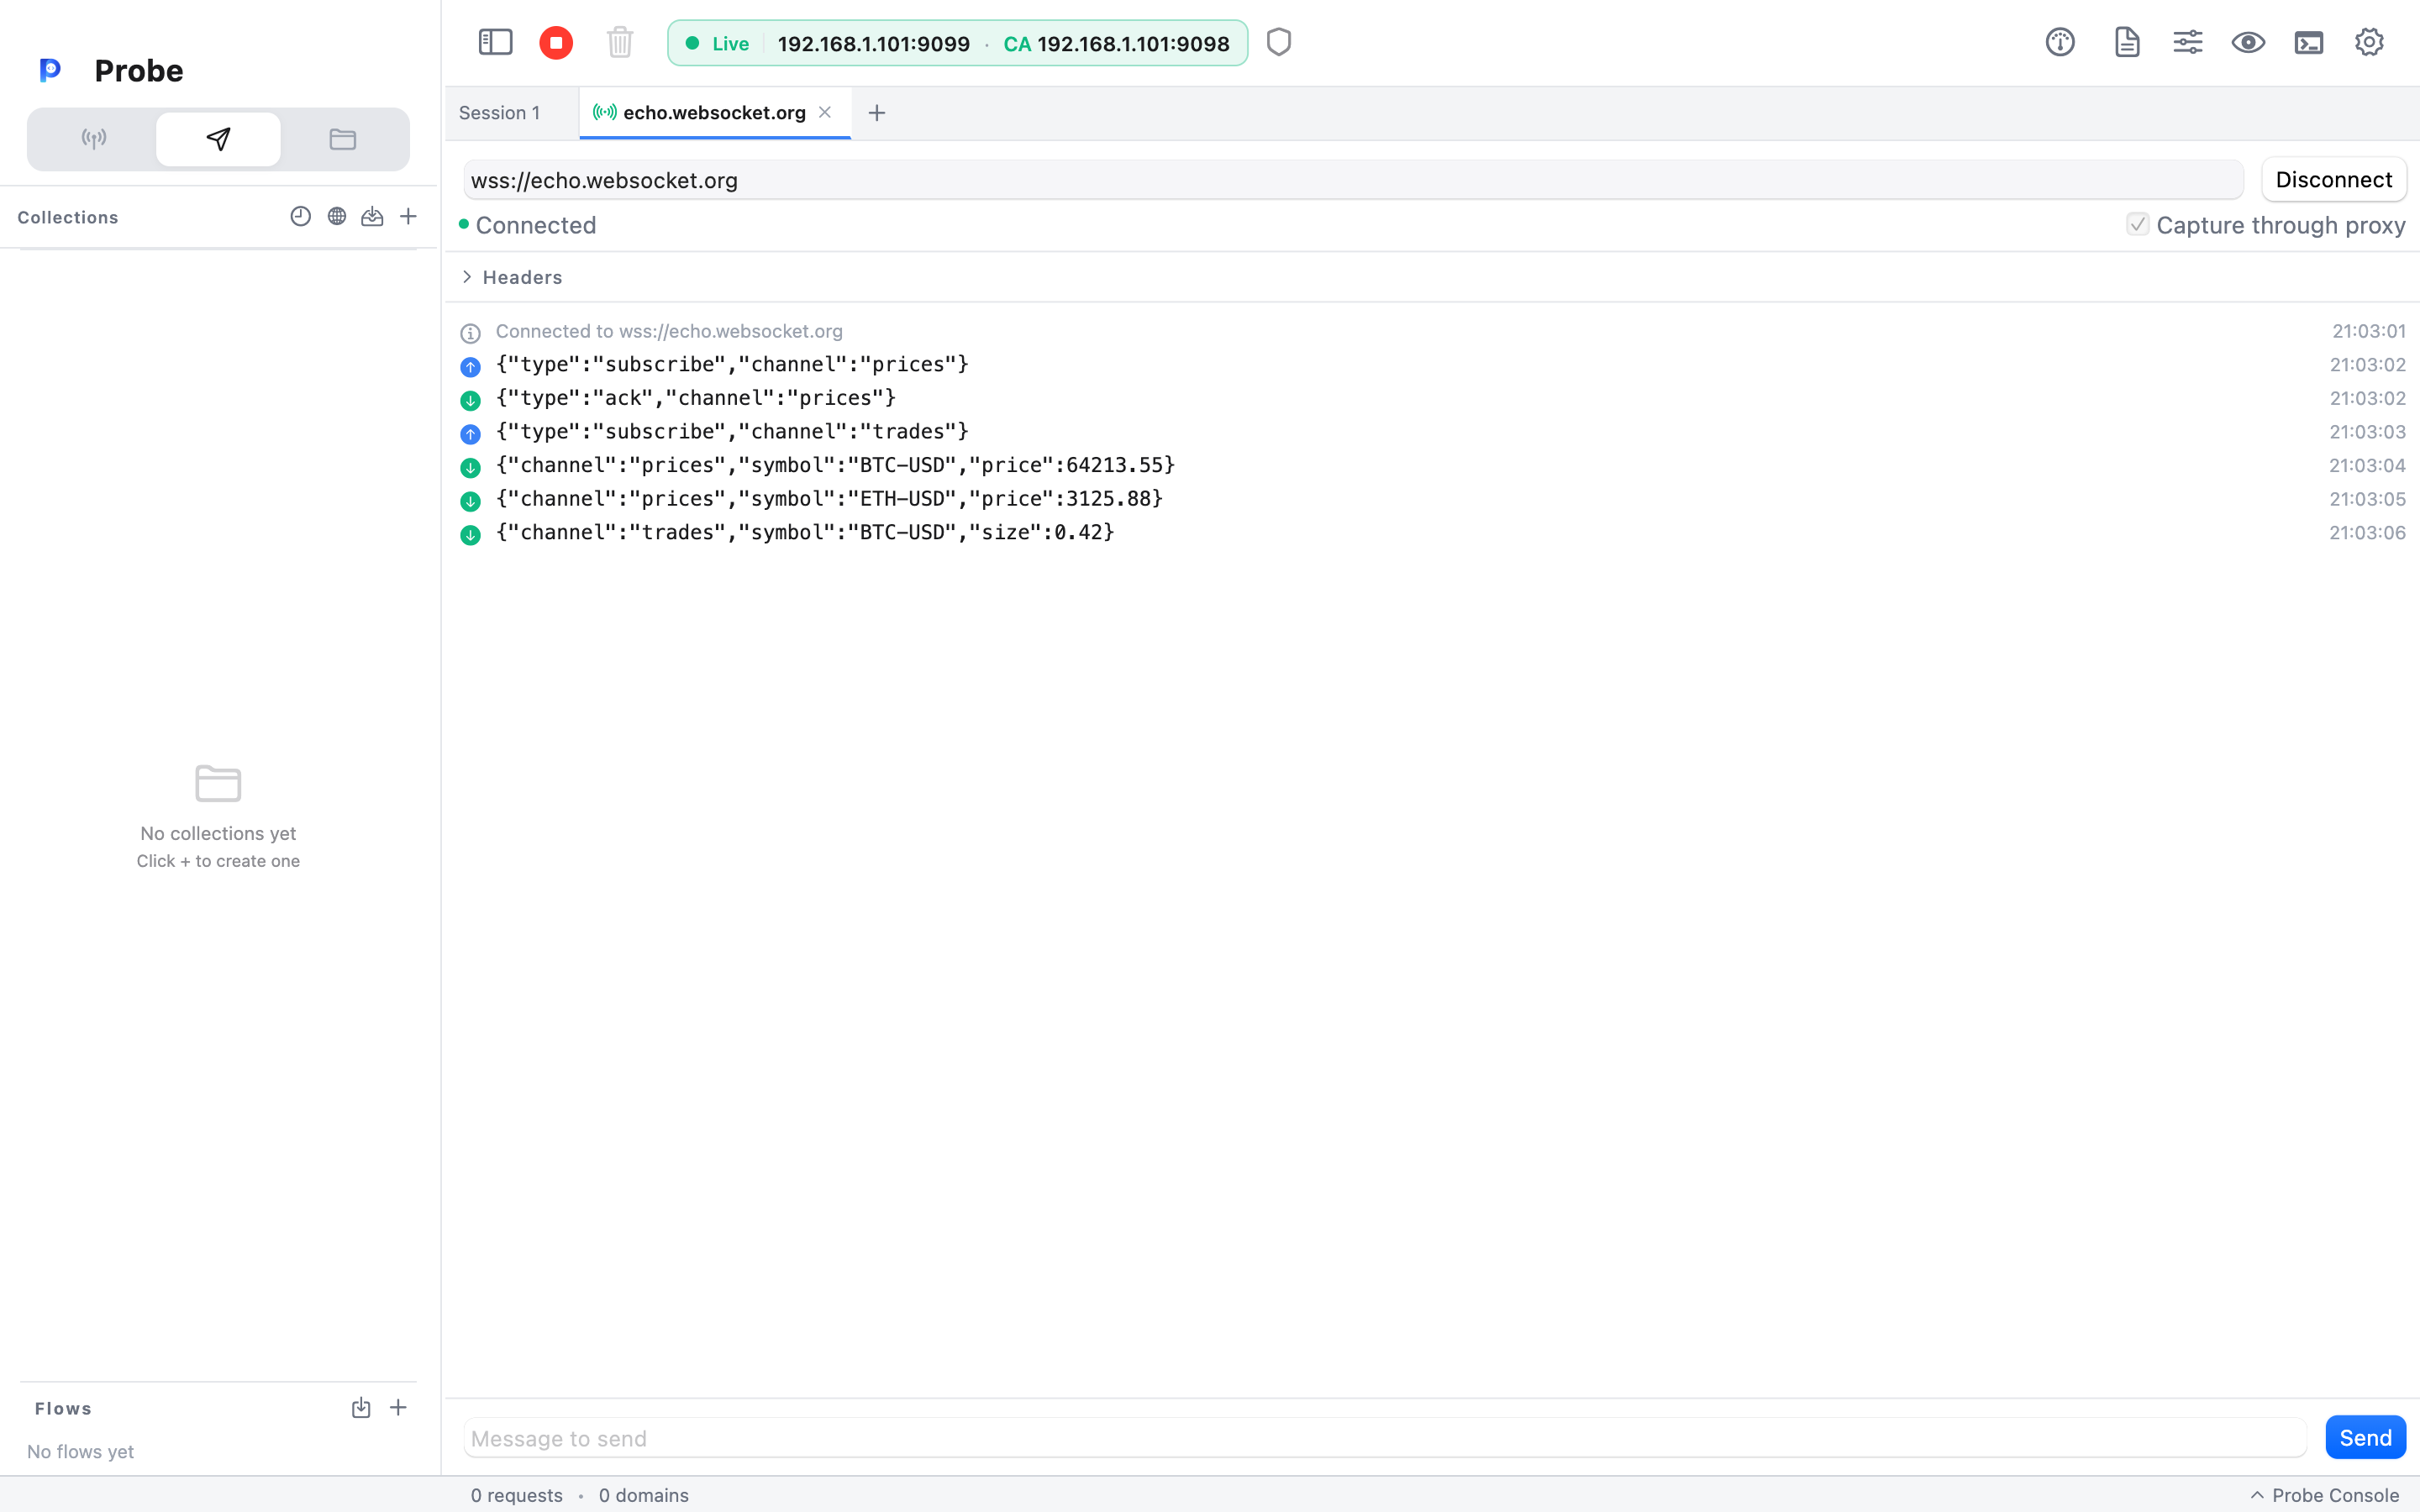Click the 0 domains status text
The width and height of the screenshot is (2420, 1512).
pos(644,1495)
